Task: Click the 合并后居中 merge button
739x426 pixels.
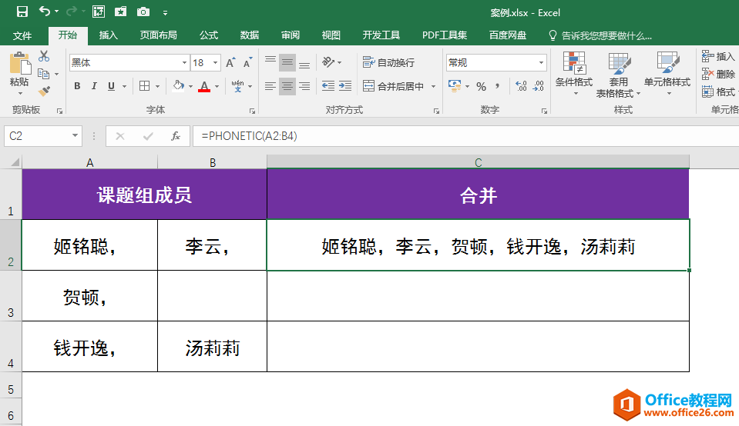Action: tap(394, 86)
